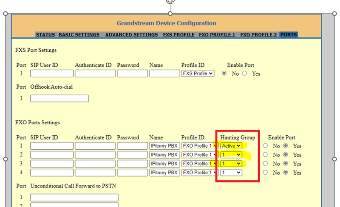Set FXO port 1 Enable Port to No
Screen dimensions: 340x207
[x=265, y=146]
